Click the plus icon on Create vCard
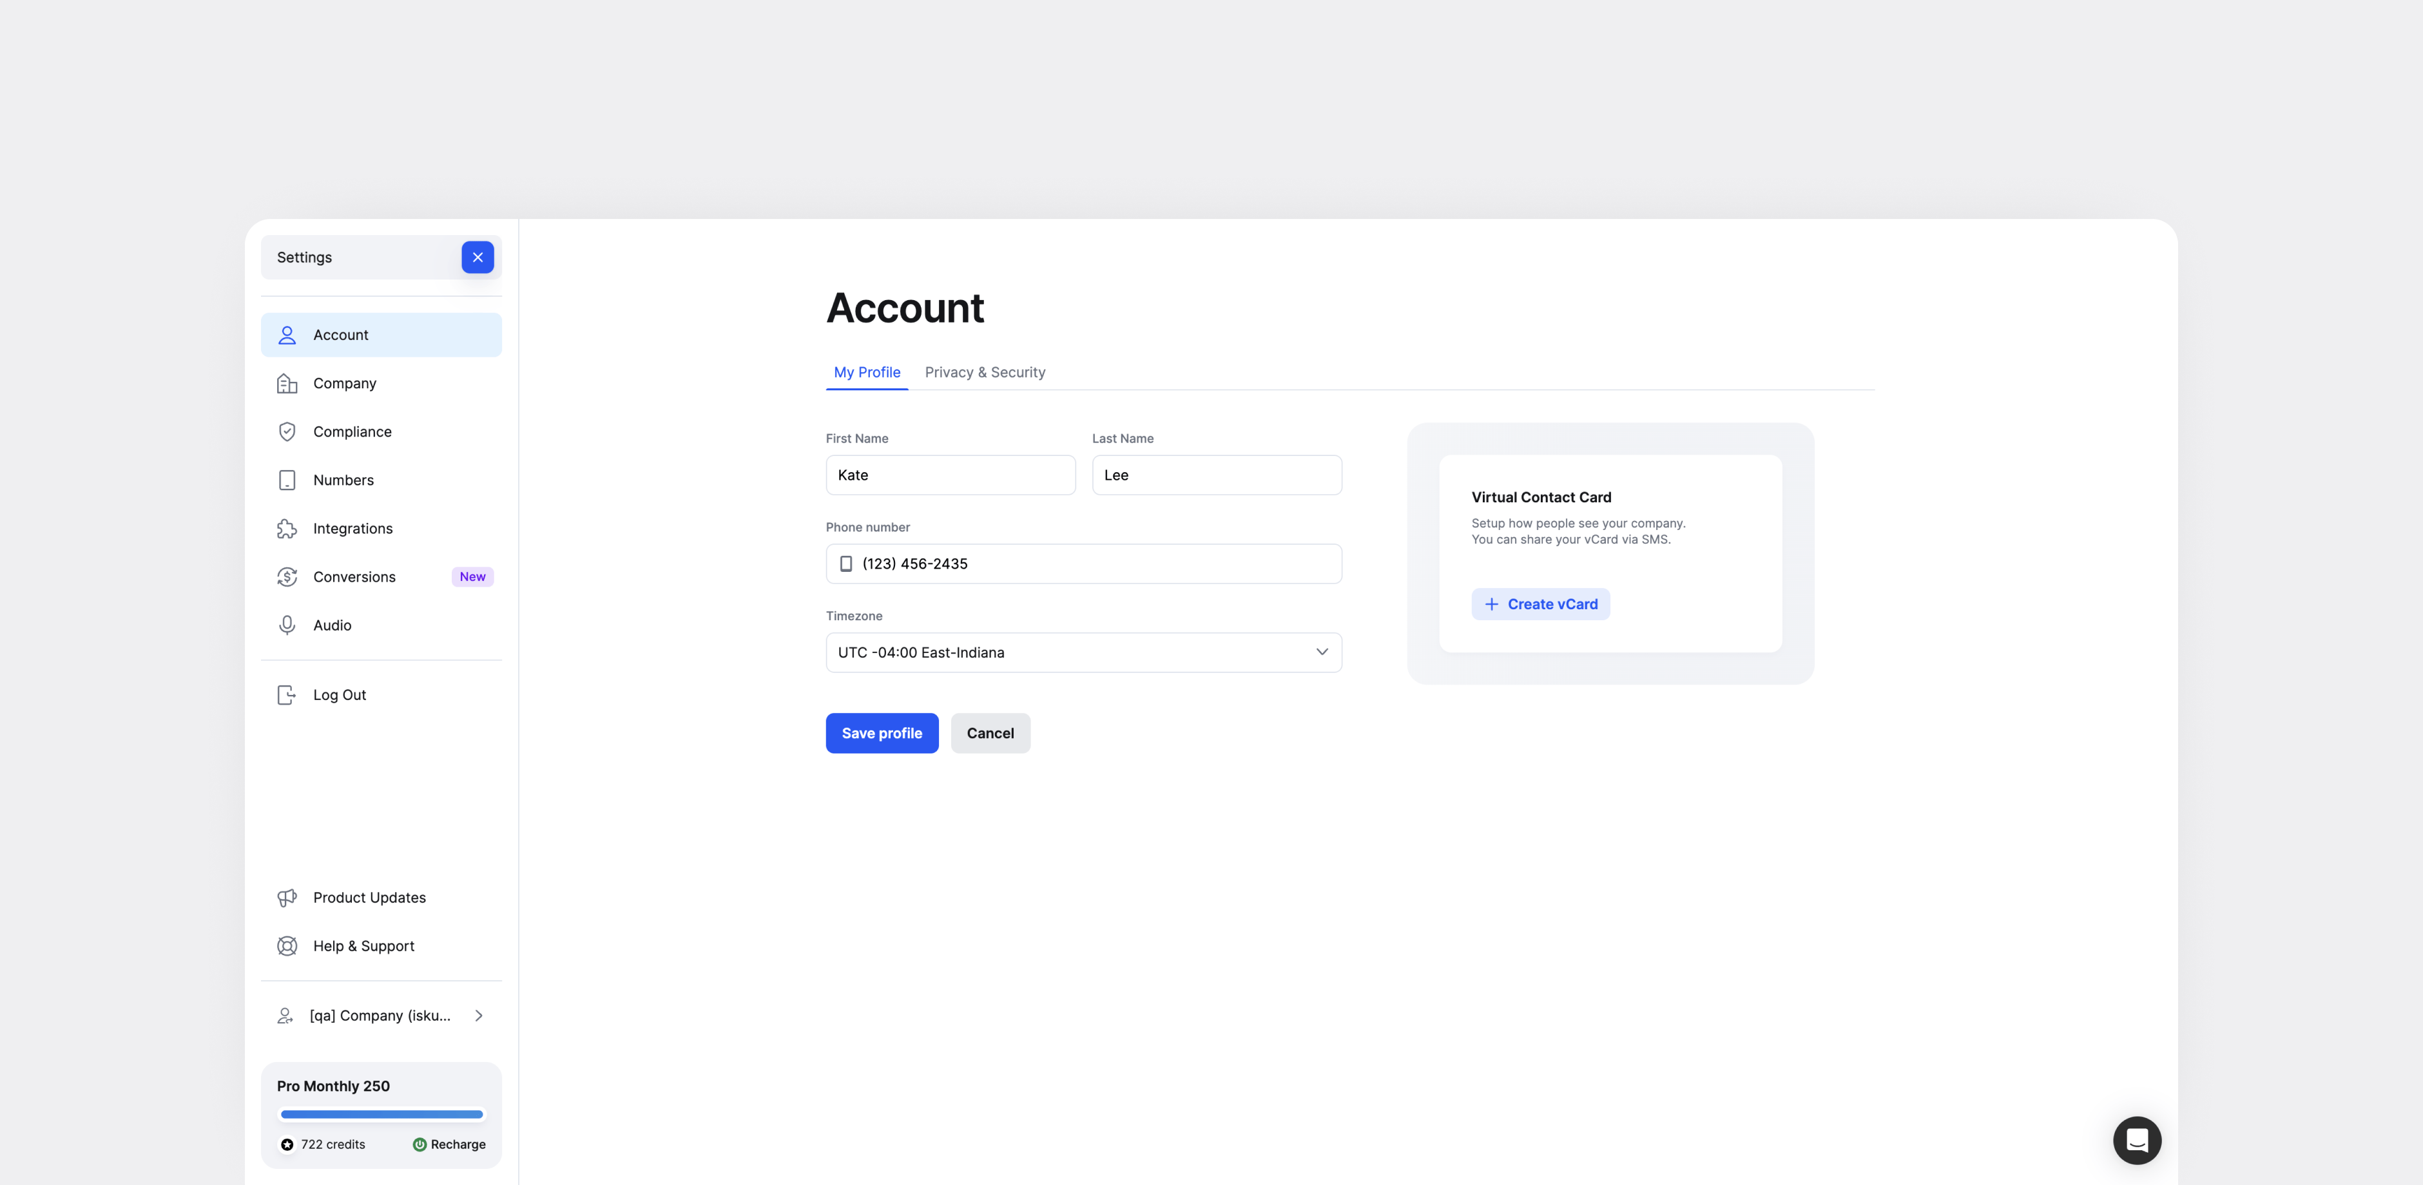This screenshot has height=1185, width=2423. pos(1491,604)
